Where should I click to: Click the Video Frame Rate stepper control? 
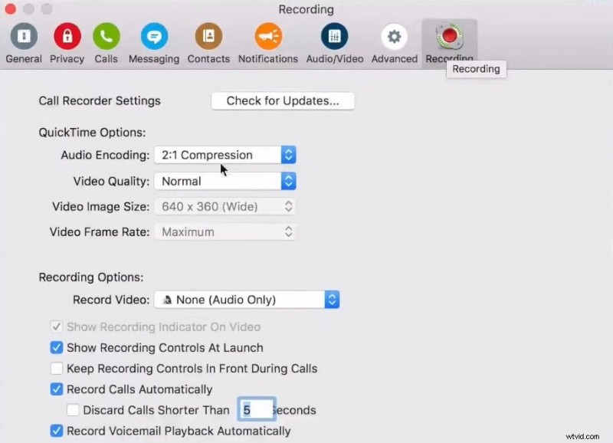pyautogui.click(x=288, y=231)
